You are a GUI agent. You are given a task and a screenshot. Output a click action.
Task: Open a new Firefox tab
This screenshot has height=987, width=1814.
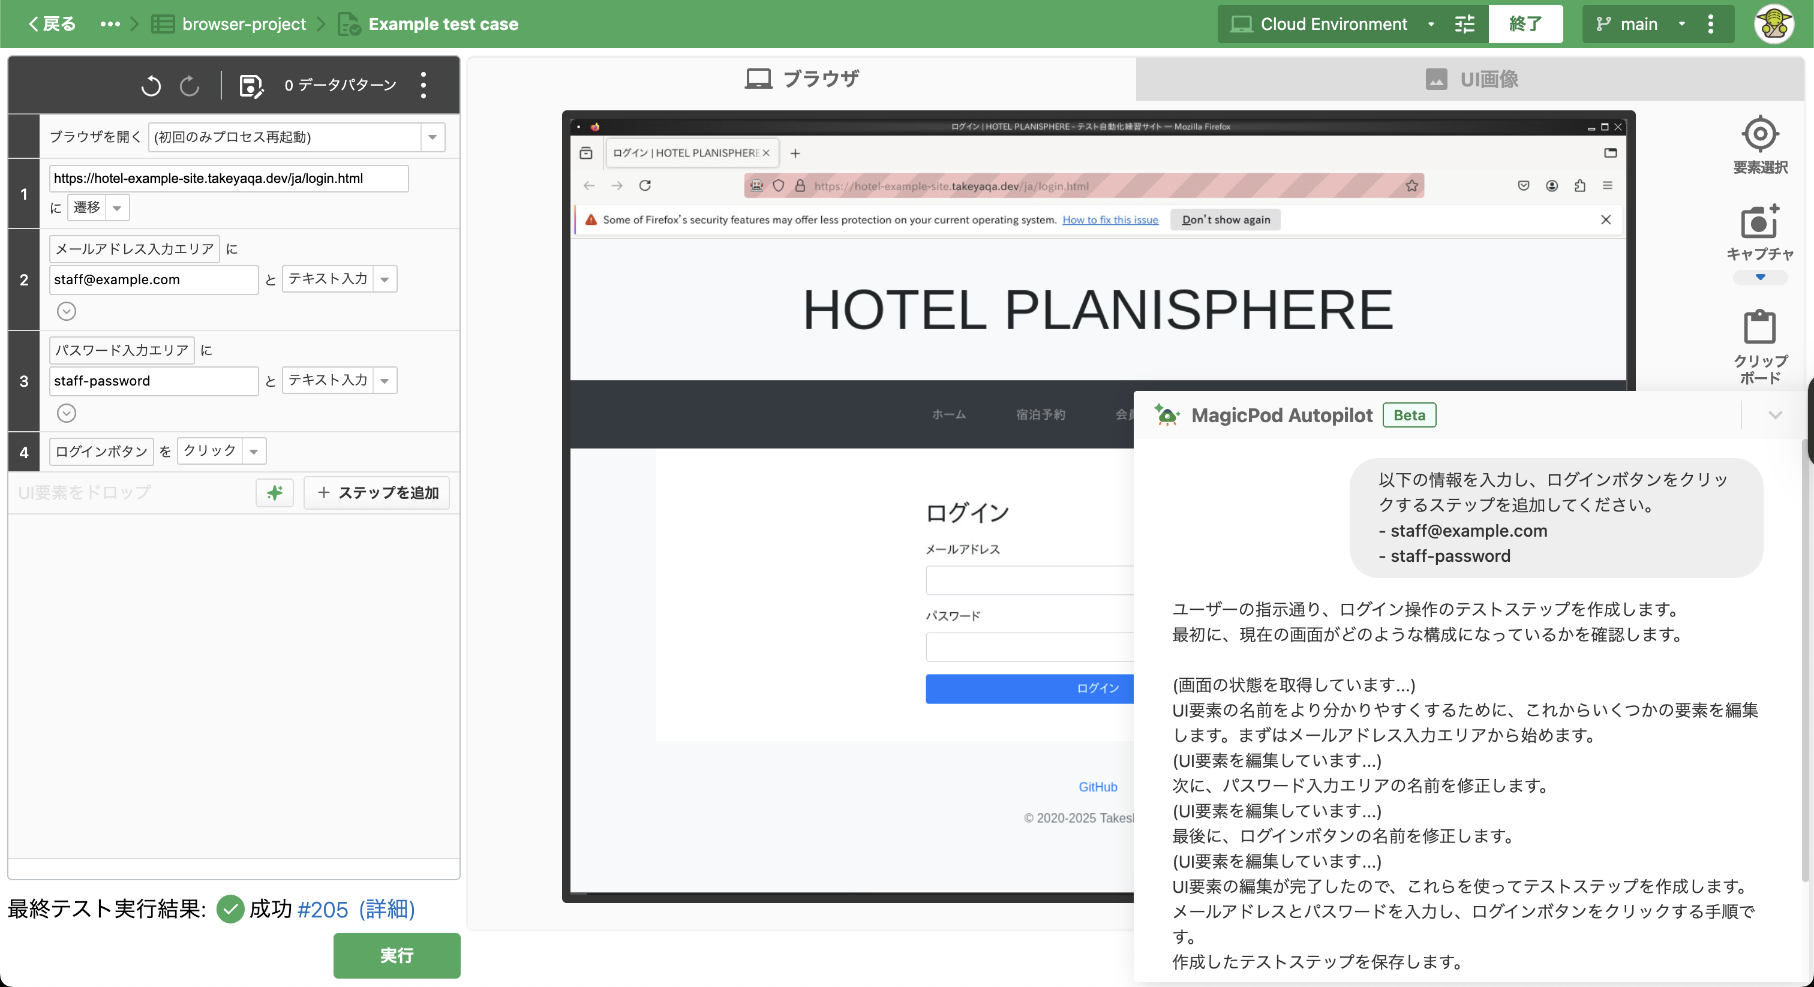[x=795, y=153]
